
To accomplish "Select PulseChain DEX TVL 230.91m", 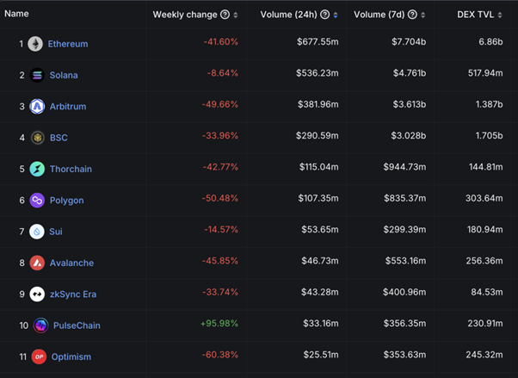I will [485, 324].
